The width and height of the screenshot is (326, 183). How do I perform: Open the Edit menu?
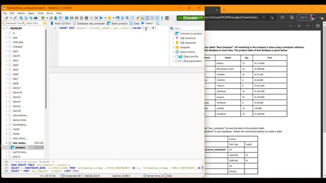[x=12, y=13]
